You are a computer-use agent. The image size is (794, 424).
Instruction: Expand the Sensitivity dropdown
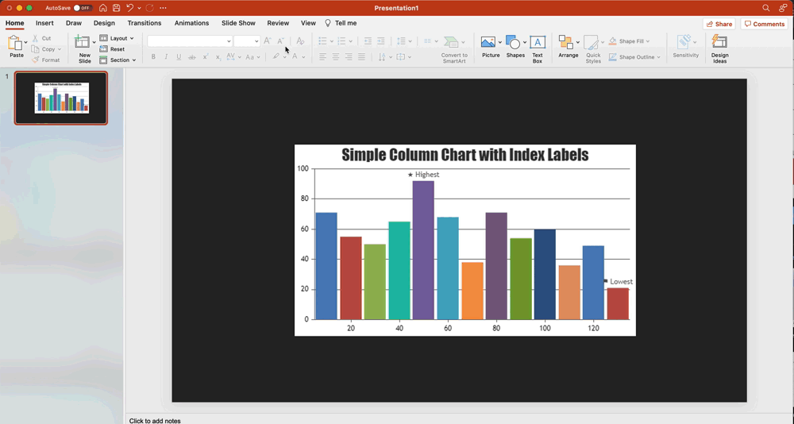694,42
